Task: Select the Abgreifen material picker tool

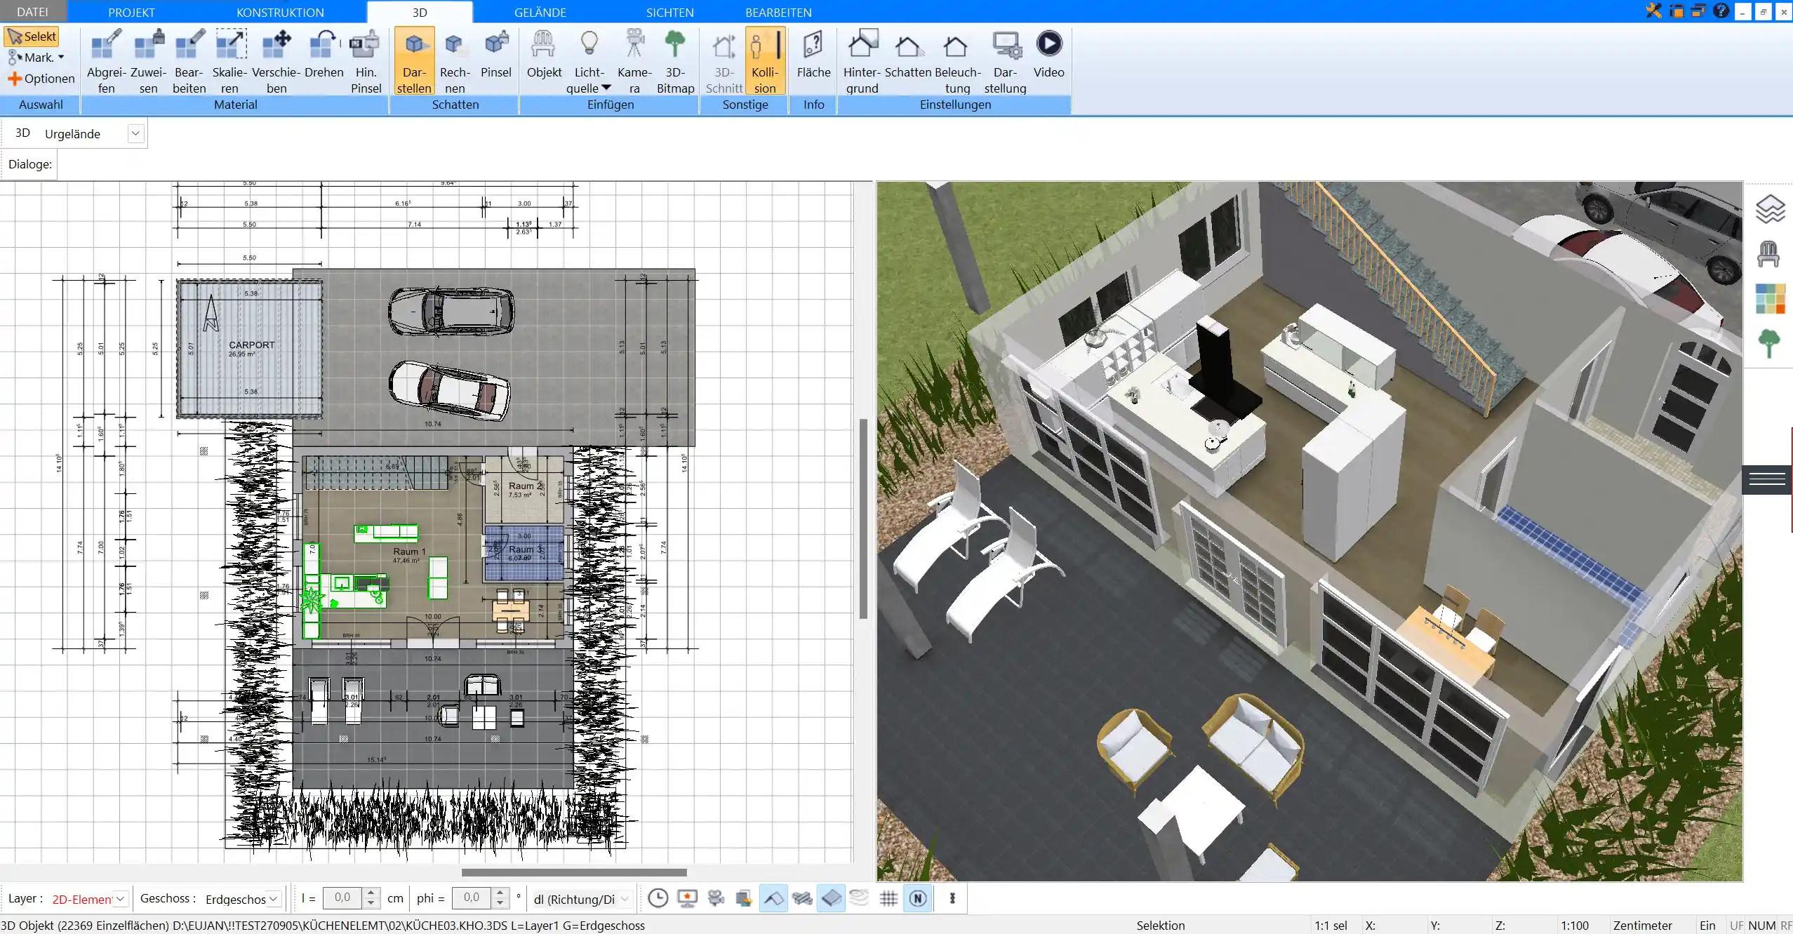Action: tap(106, 61)
